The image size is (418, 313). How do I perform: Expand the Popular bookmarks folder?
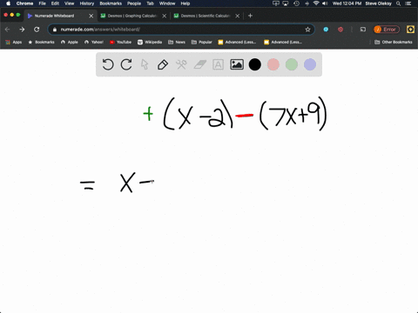coord(202,42)
